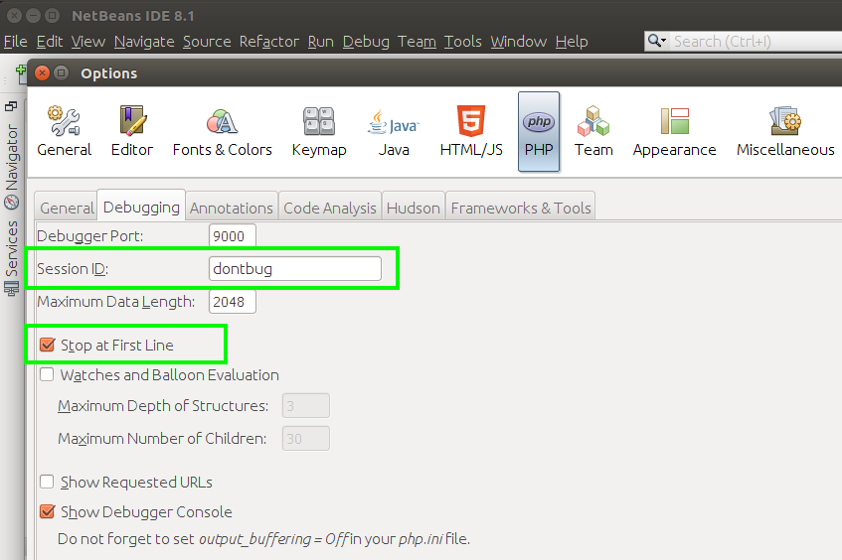Open the General options category
The height and width of the screenshot is (560, 842).
point(64,131)
